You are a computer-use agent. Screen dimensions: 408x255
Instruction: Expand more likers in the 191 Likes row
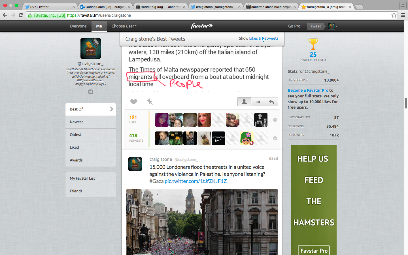(x=275, y=120)
